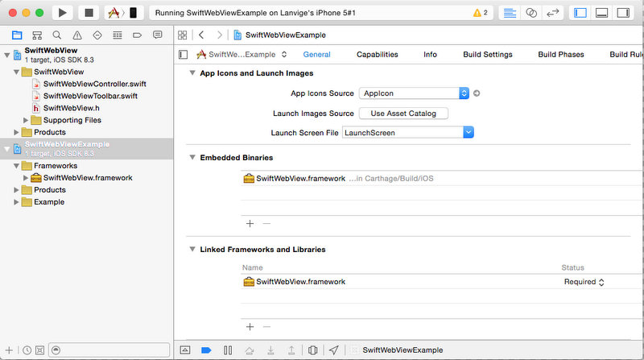Collapse App Icons and Launch Images section
The image size is (644, 360).
tap(192, 72)
